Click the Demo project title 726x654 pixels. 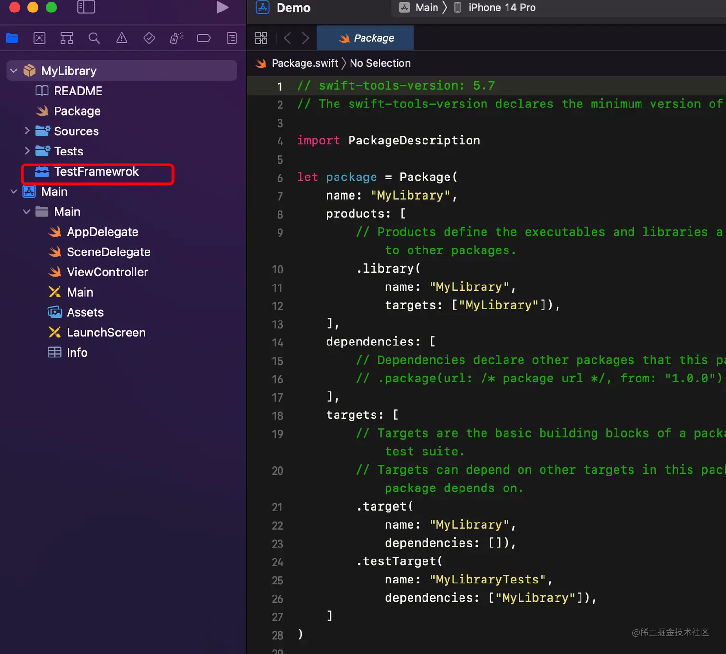coord(293,8)
